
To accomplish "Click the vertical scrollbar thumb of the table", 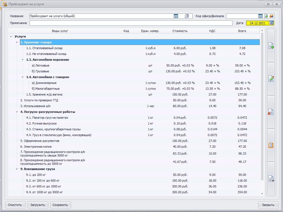I will pyautogui.click(x=262, y=106).
